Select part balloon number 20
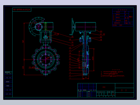Screen dimensions: 140x105 (101, 37)
